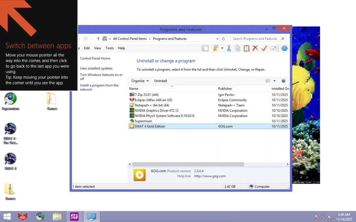Open dropdown arrow beside folder checkmark icon

(x=222, y=48)
